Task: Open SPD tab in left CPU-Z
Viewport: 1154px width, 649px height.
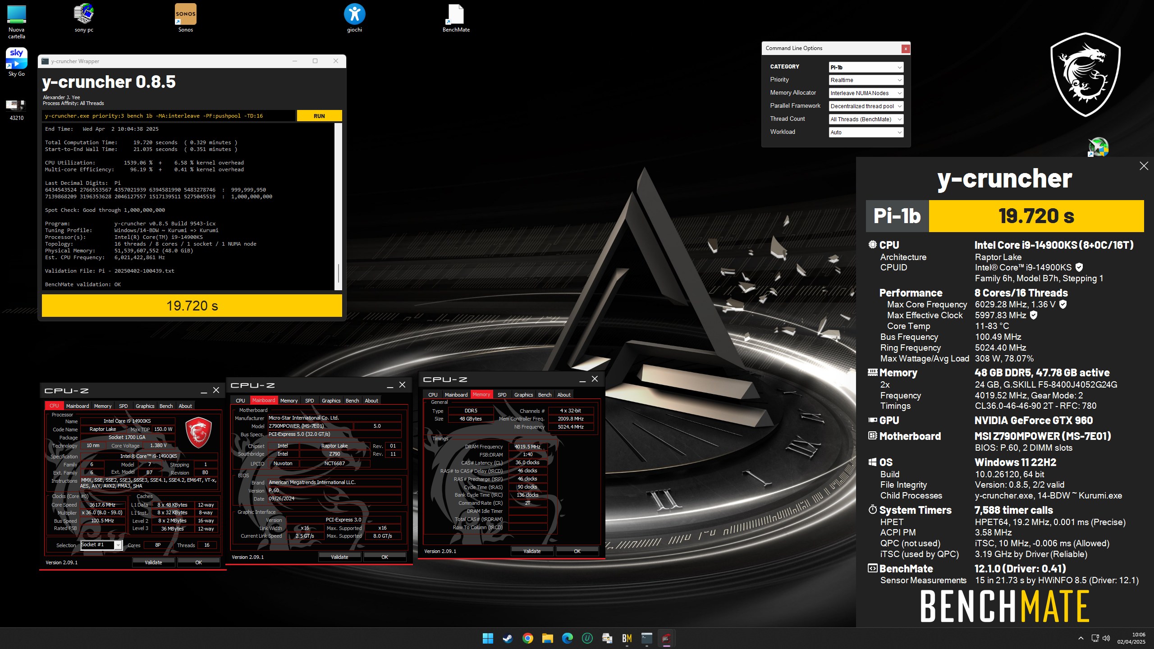Action: pos(123,406)
